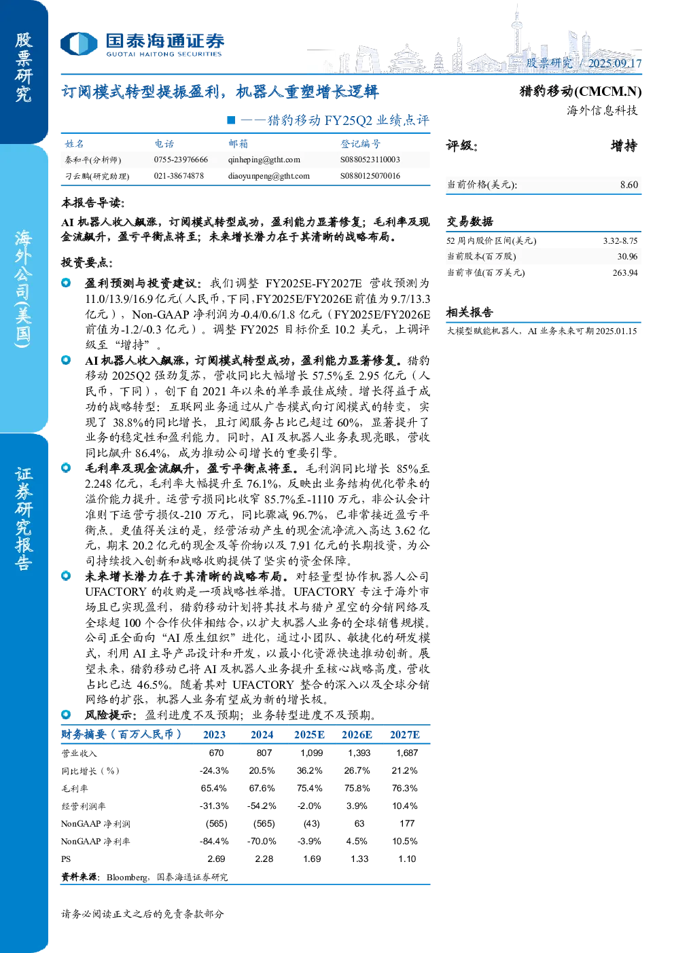
Task: Click the 2025E column header
Action: (x=309, y=735)
